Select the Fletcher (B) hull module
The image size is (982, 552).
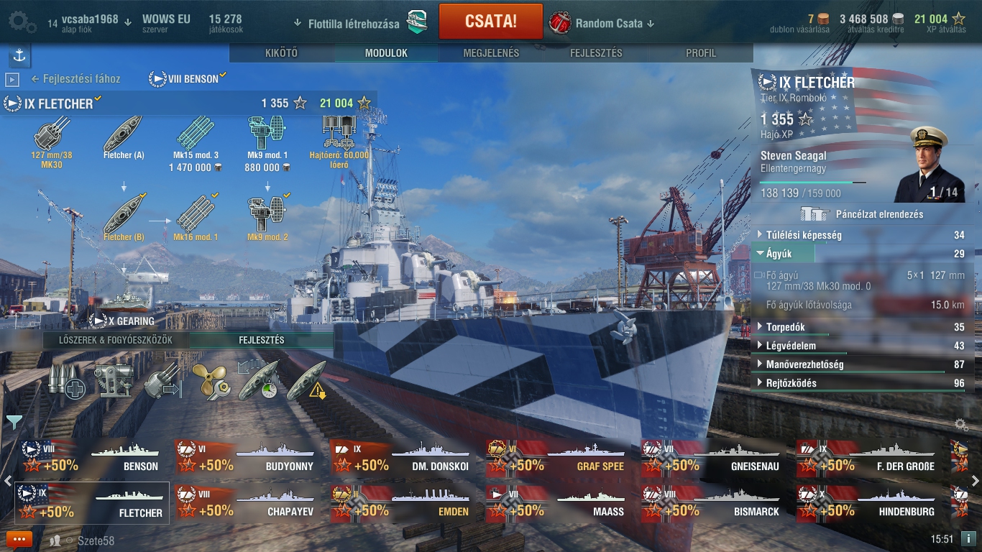point(124,213)
